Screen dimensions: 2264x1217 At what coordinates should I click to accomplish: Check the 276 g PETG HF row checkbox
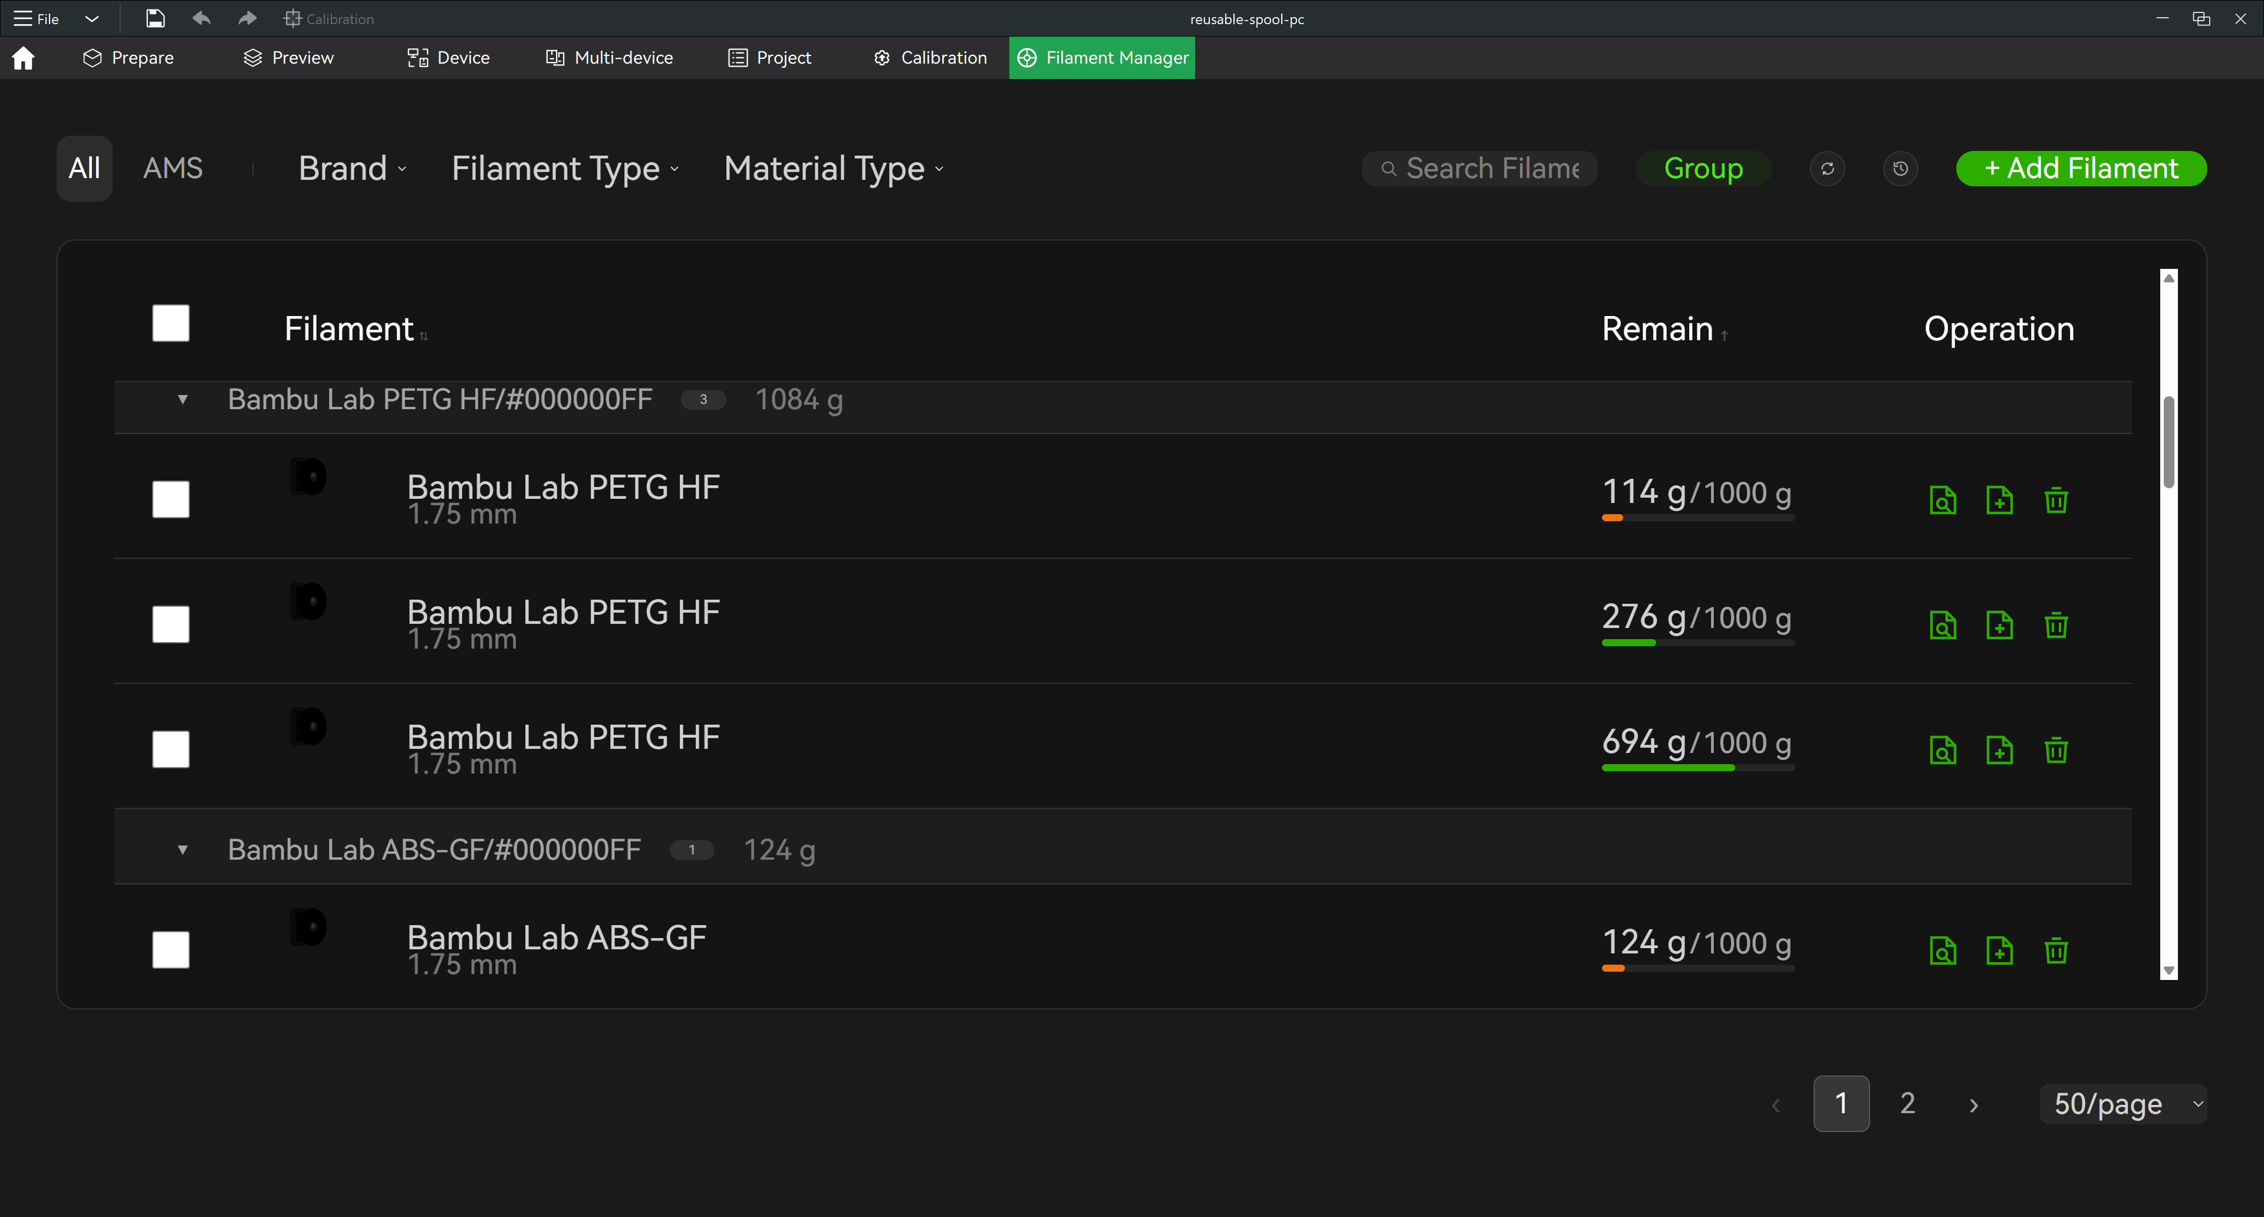coord(170,624)
